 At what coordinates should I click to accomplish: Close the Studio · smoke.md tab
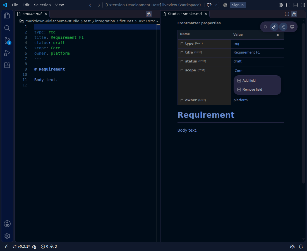206,14
